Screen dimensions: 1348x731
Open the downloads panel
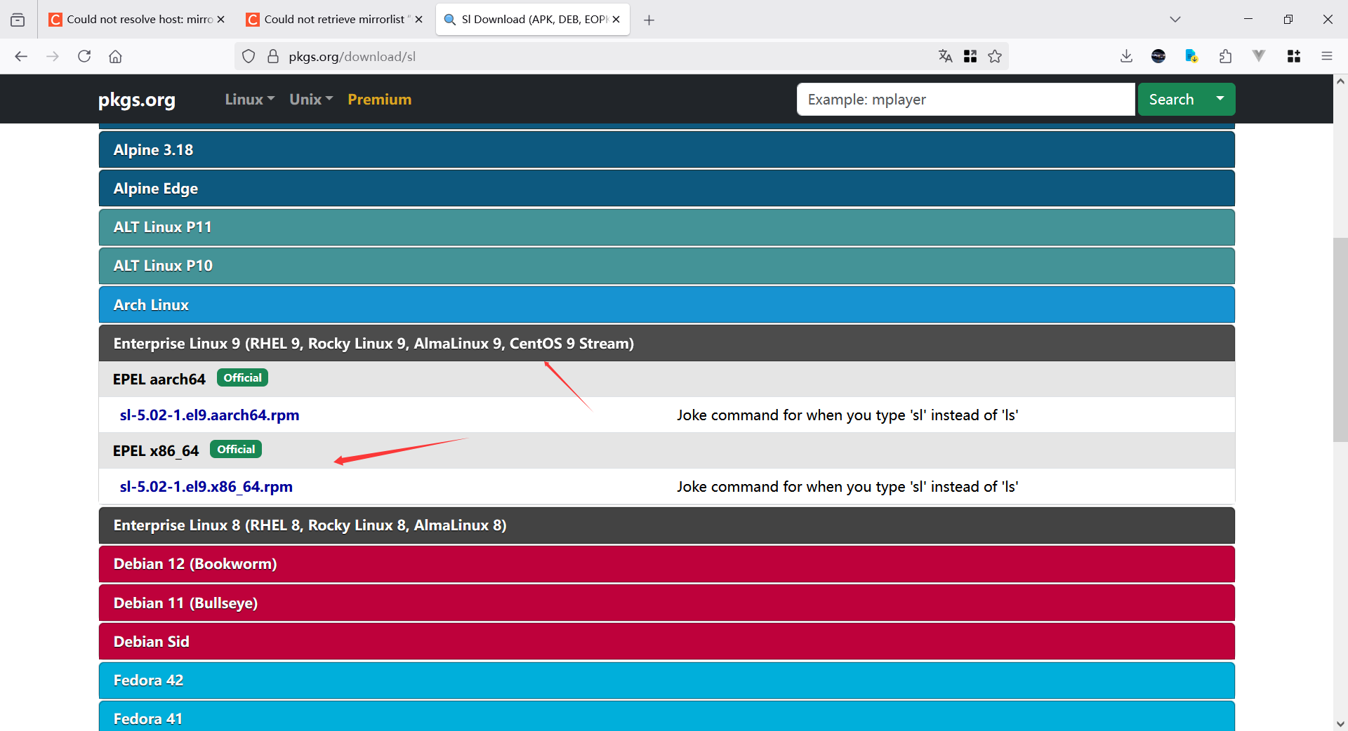[x=1126, y=56]
